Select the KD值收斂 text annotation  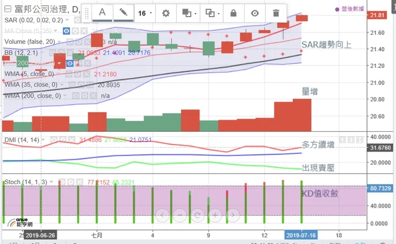coord(320,193)
